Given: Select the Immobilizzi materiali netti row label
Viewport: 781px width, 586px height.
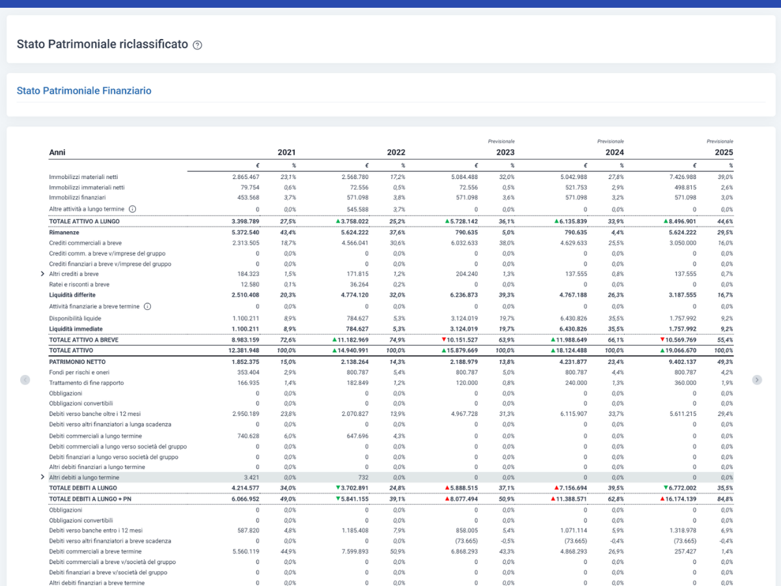Looking at the screenshot, I should [x=83, y=176].
